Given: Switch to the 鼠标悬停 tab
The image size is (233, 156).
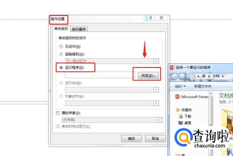Looking at the screenshot, I should pos(79,29).
